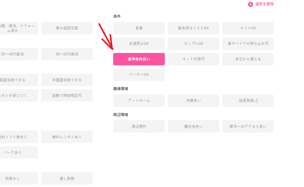Enable the 残業なし tag
The width and height of the screenshot is (304, 187).
(x=19, y=178)
